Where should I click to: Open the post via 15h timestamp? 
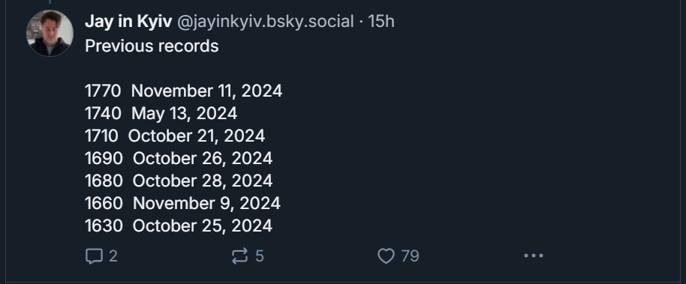tap(381, 22)
